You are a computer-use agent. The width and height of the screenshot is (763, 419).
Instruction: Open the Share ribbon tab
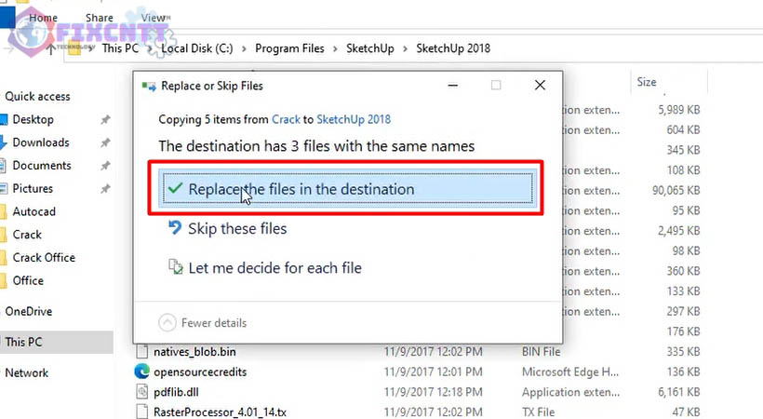99,18
